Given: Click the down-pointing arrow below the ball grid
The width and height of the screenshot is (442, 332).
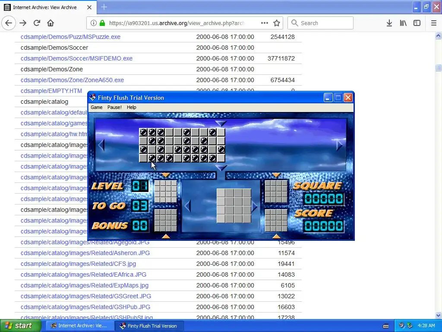Looking at the screenshot, I should (x=221, y=168).
